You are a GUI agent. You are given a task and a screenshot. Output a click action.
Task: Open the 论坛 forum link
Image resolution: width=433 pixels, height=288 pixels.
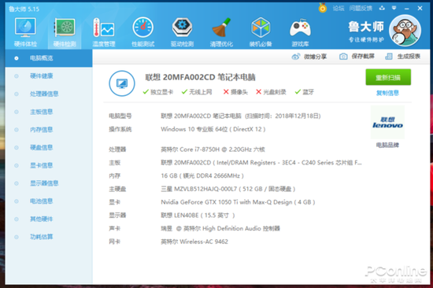pyautogui.click(x=339, y=9)
